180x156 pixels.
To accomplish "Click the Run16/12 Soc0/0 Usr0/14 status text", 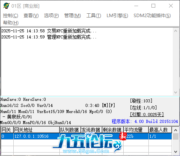I will pyautogui.click(x=26, y=105).
